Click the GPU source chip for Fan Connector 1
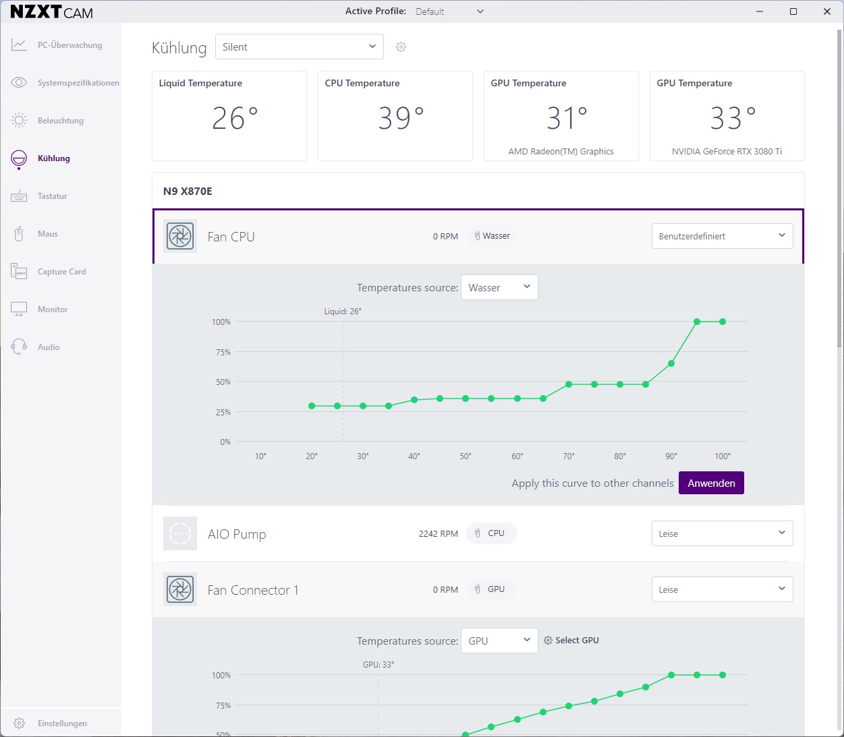This screenshot has height=737, width=844. pos(492,589)
